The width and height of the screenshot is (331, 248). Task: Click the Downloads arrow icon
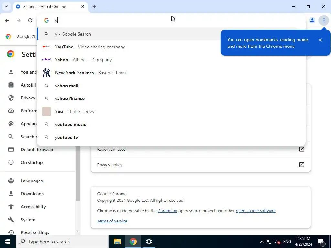point(11,194)
